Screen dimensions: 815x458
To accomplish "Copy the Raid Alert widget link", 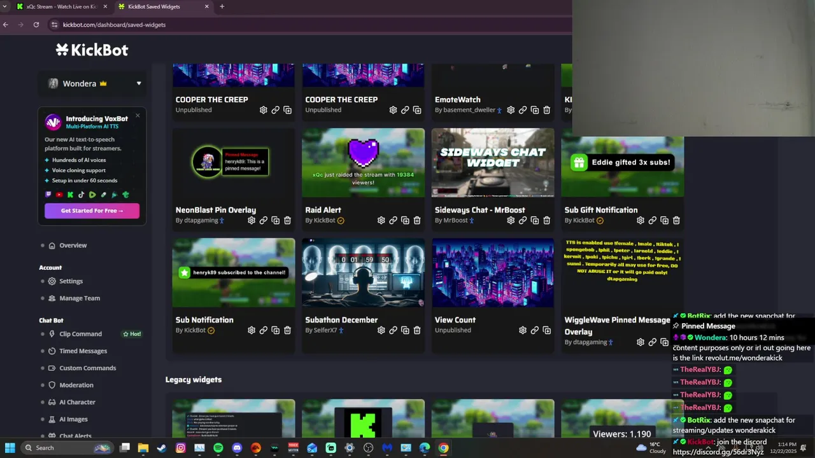I will (393, 220).
